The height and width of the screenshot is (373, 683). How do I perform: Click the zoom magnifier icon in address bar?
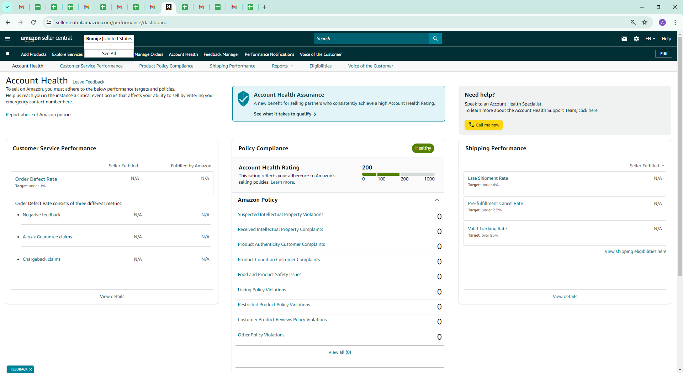click(633, 22)
